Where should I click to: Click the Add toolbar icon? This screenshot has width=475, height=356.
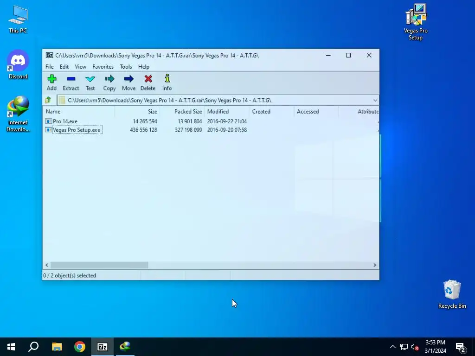pos(52,79)
